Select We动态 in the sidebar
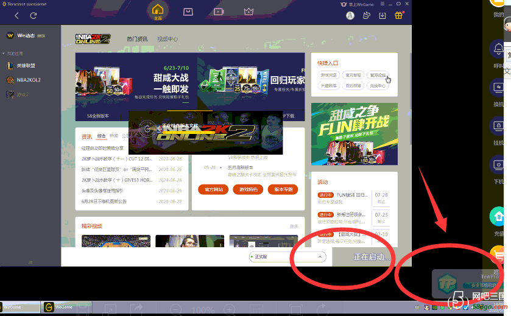The height and width of the screenshot is (316, 511). [26, 35]
